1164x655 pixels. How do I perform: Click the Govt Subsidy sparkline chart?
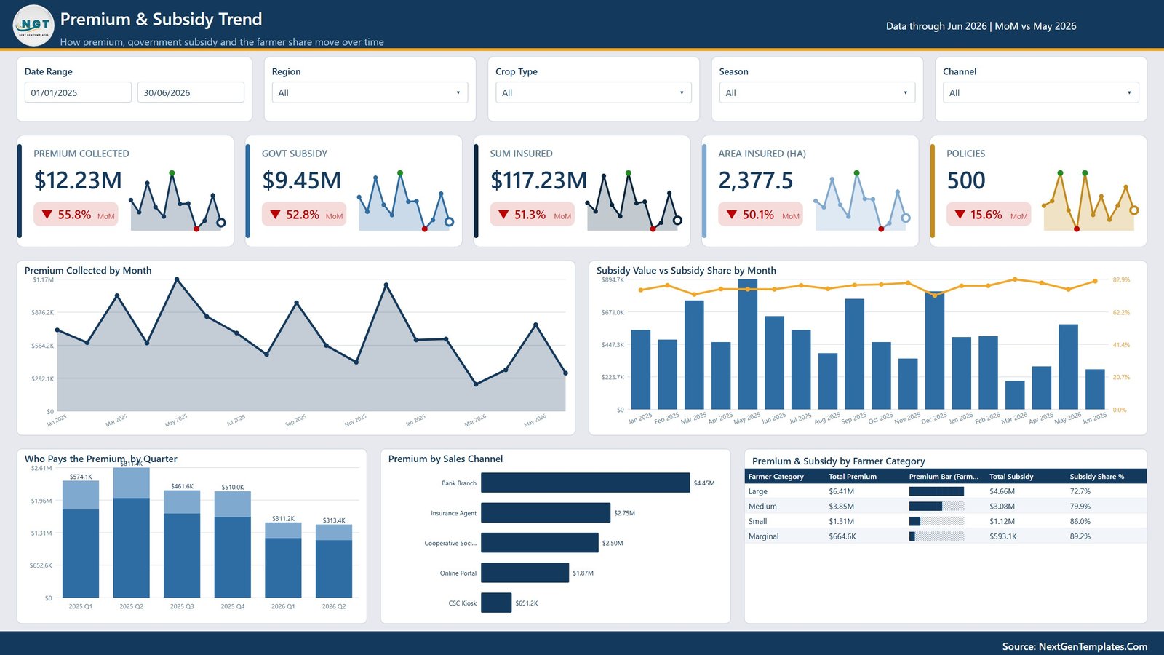405,201
